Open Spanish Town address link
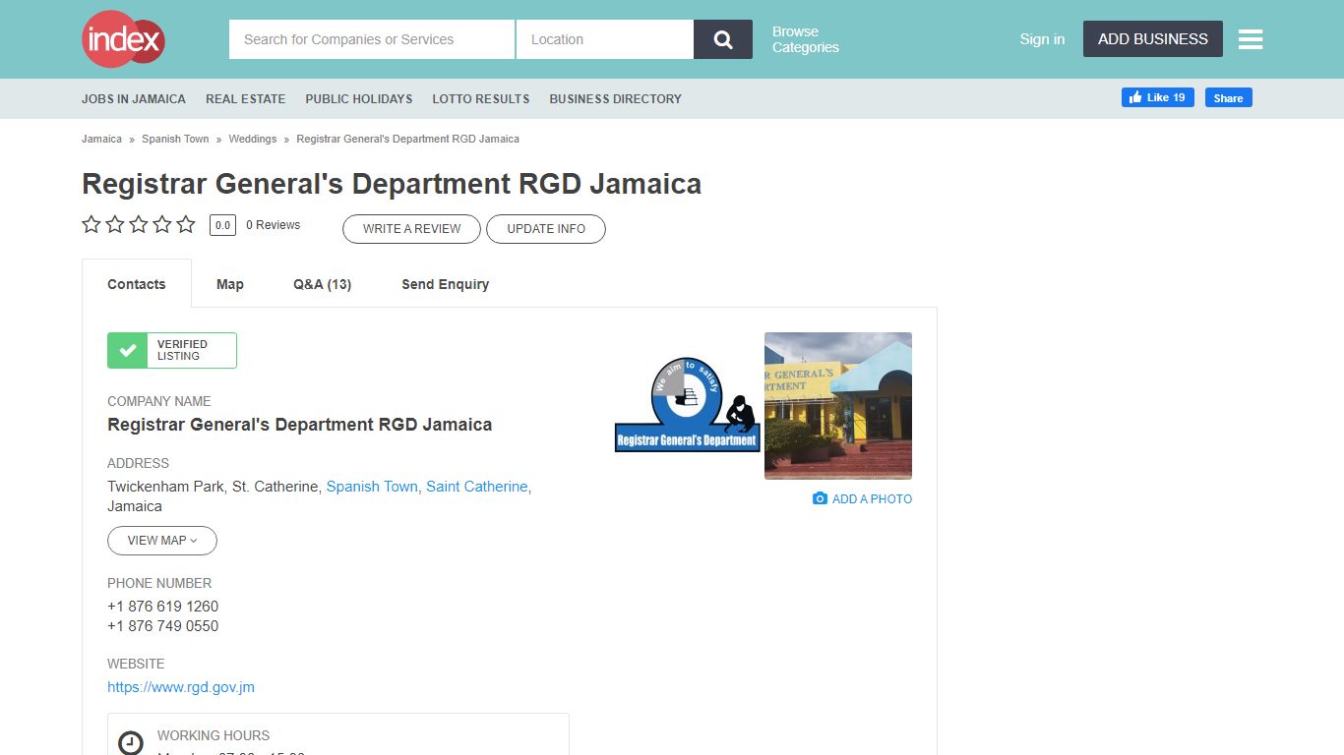 point(372,487)
